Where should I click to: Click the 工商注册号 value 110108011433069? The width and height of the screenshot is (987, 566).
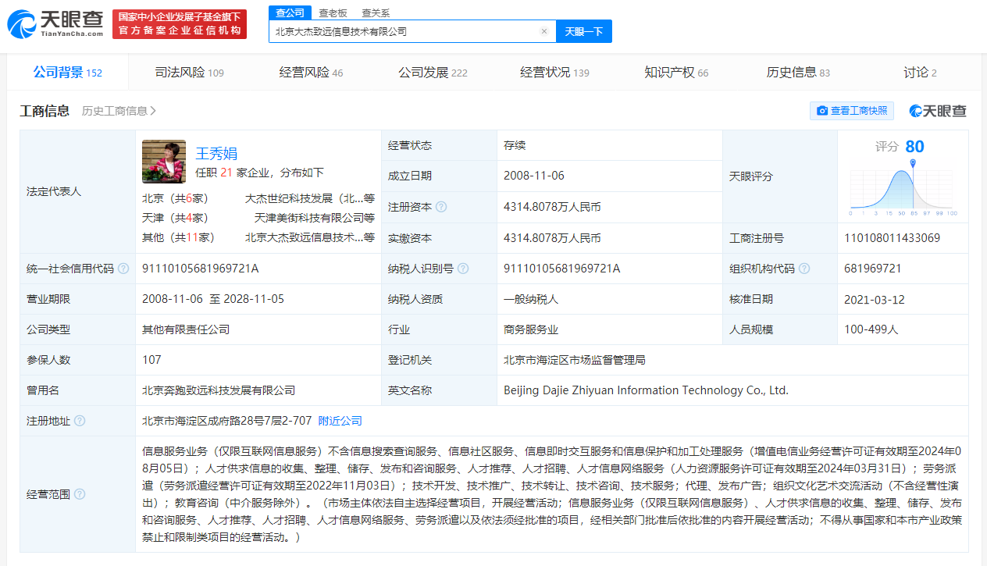tap(892, 238)
